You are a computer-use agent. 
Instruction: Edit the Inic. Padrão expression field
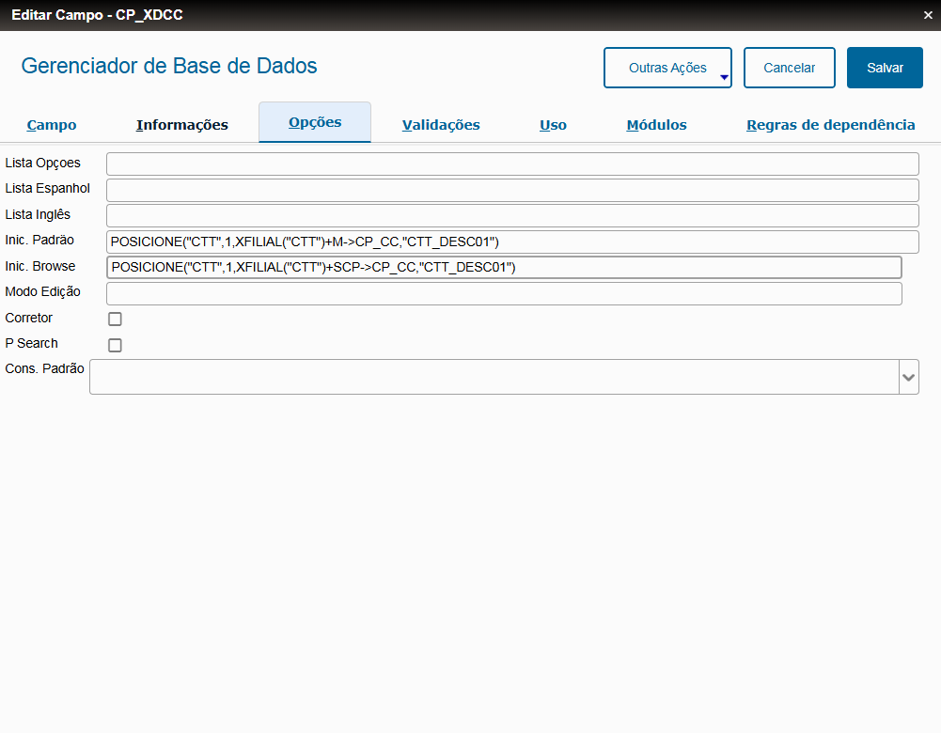[512, 242]
